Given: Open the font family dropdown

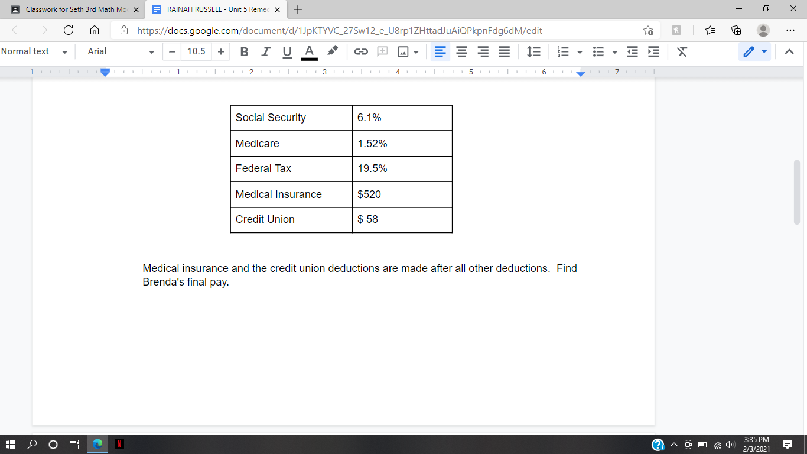Looking at the screenshot, I should pyautogui.click(x=118, y=52).
